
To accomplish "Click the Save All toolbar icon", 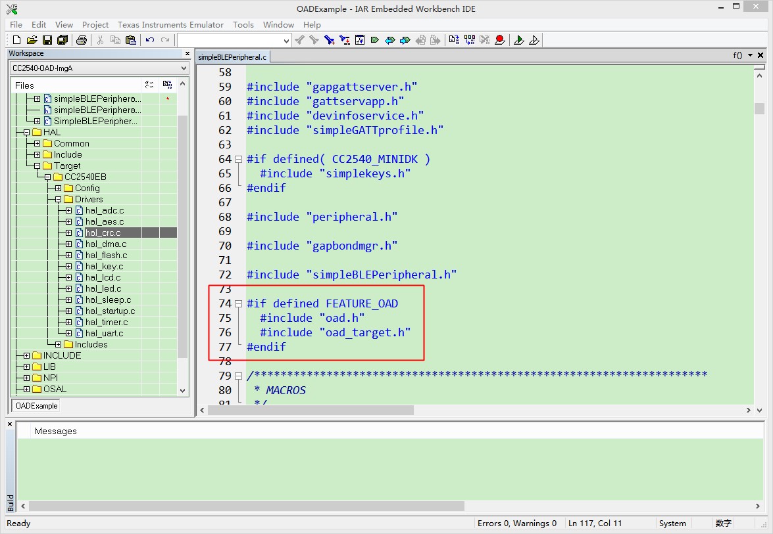I will pos(62,40).
